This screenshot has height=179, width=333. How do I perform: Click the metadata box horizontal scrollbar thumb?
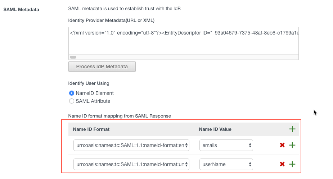click(73, 57)
